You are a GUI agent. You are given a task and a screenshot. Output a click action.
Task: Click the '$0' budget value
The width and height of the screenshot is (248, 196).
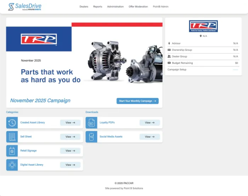coord(236,63)
